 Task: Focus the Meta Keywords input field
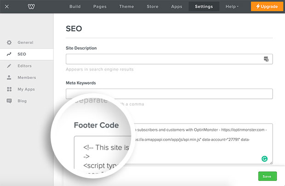click(169, 94)
